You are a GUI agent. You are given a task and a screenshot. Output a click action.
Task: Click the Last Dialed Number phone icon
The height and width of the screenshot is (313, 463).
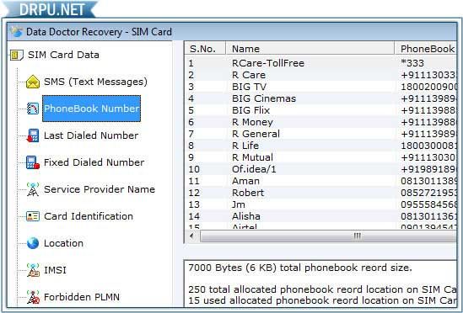pos(33,135)
